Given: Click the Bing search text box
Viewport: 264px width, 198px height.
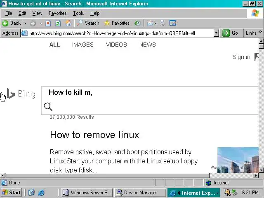Looking at the screenshot, I should 150,92.
